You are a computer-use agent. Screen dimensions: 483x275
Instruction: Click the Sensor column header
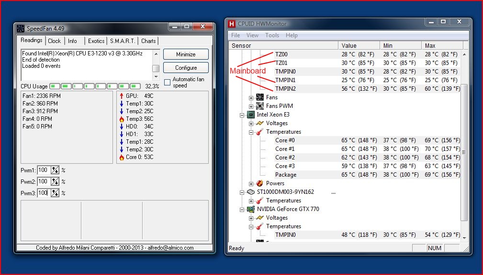pyautogui.click(x=283, y=45)
